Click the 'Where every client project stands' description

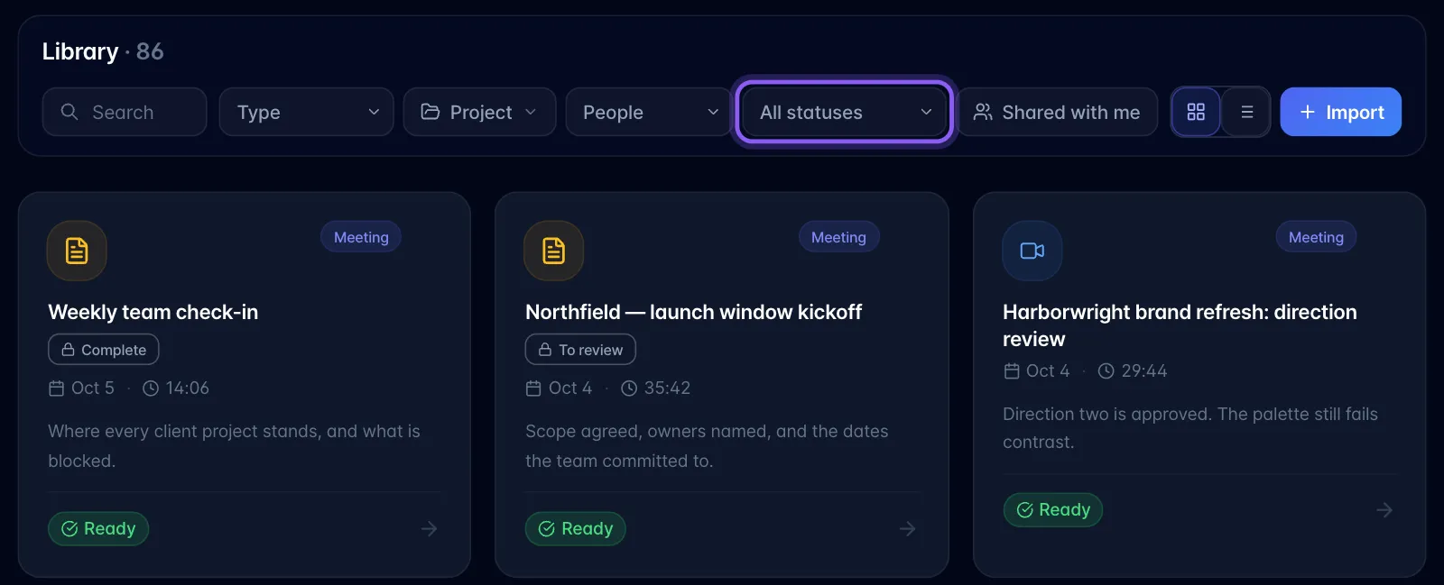(234, 445)
